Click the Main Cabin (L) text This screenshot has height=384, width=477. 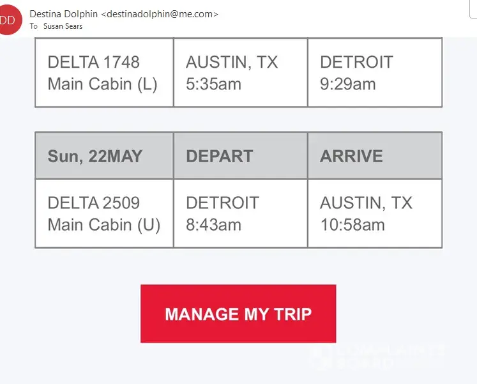point(102,84)
